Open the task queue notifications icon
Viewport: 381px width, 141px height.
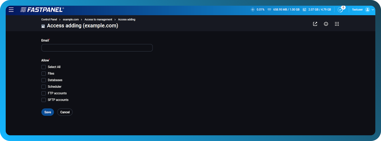click(340, 10)
